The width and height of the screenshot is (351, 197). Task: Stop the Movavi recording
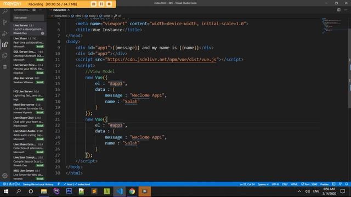click(109, 4)
